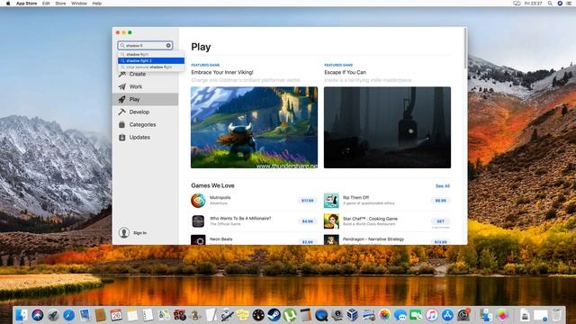The width and height of the screenshot is (576, 324).
Task: Open the Apple menu
Action: (x=8, y=4)
